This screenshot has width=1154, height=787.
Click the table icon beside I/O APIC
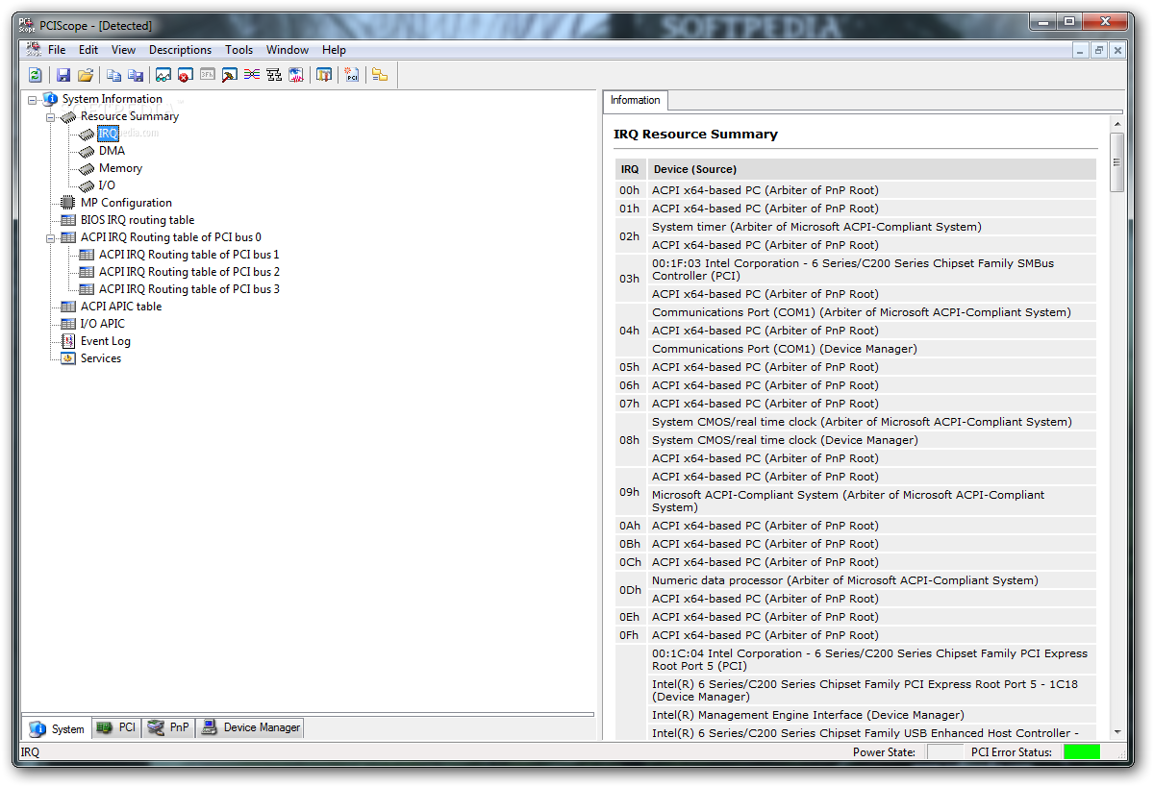[x=68, y=324]
